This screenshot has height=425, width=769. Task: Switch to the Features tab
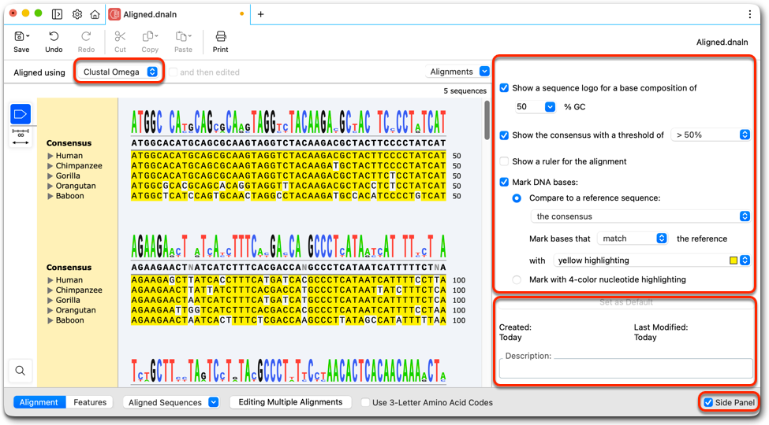pos(90,402)
